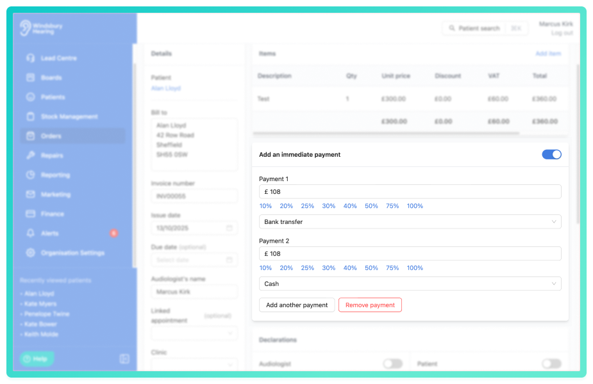This screenshot has width=593, height=384.
Task: Select 40% for Payment 1
Action: point(350,206)
